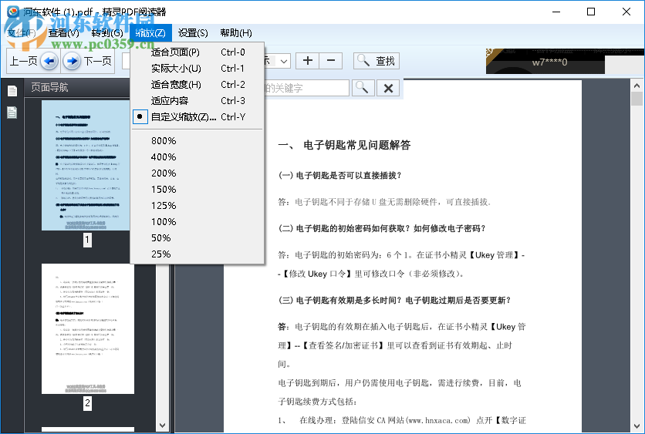Show page thumbnails sidebar icon

coord(12,91)
